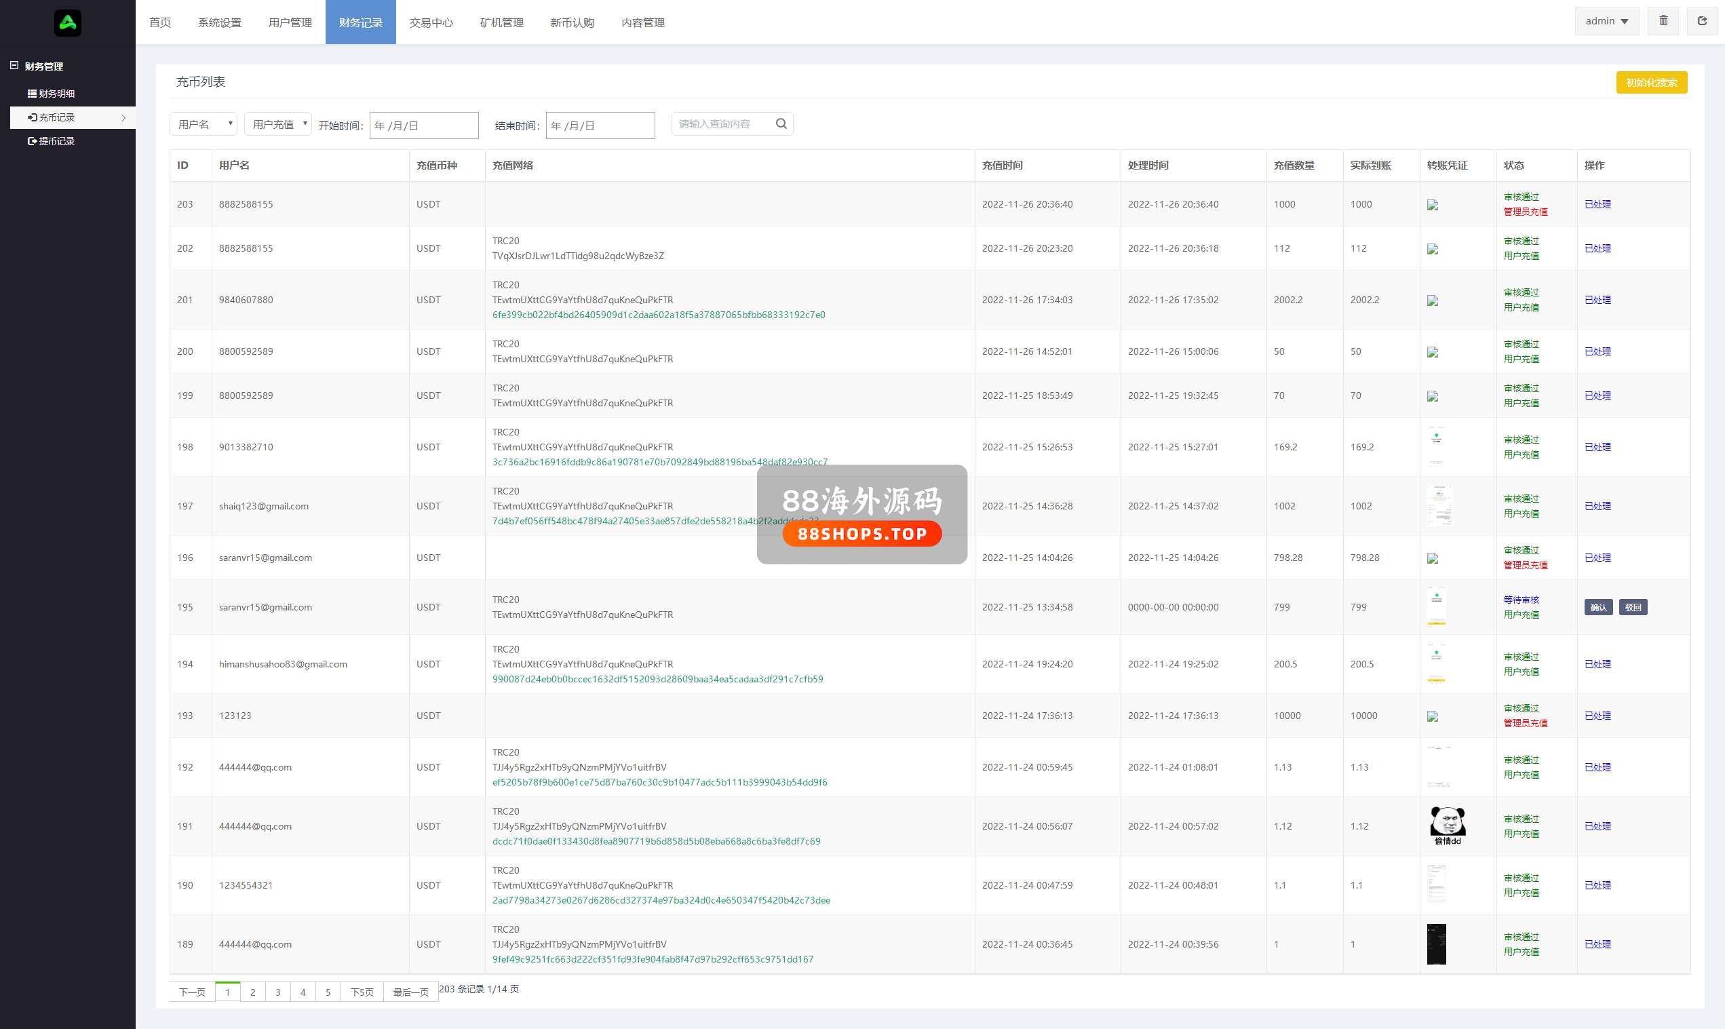Open dark voucher thumbnail for record 189

tap(1436, 944)
